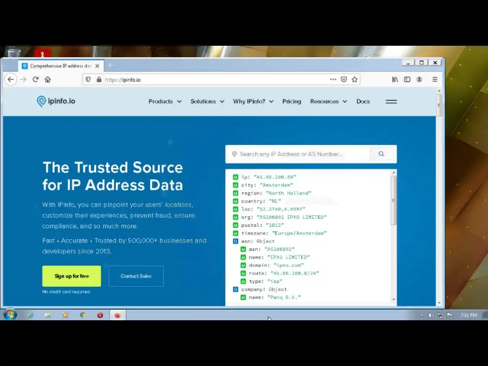Viewport: 488px width, 366px height.
Task: Click the volume speaker tray icon
Action: [430, 315]
